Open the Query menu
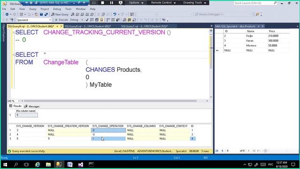The height and width of the screenshot is (169, 300). click(33, 9)
